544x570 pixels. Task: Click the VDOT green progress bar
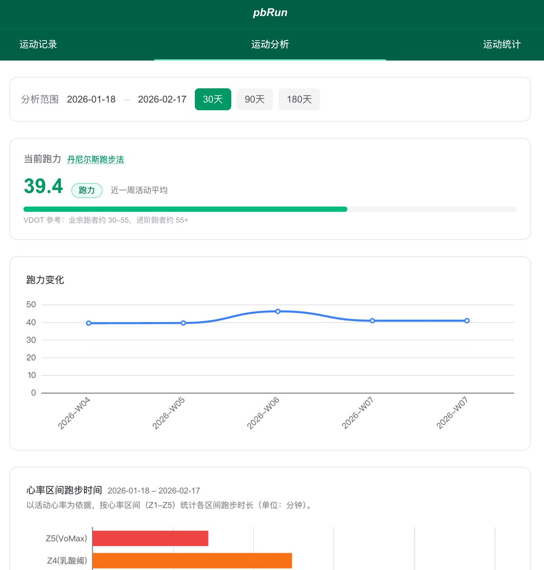tap(185, 209)
